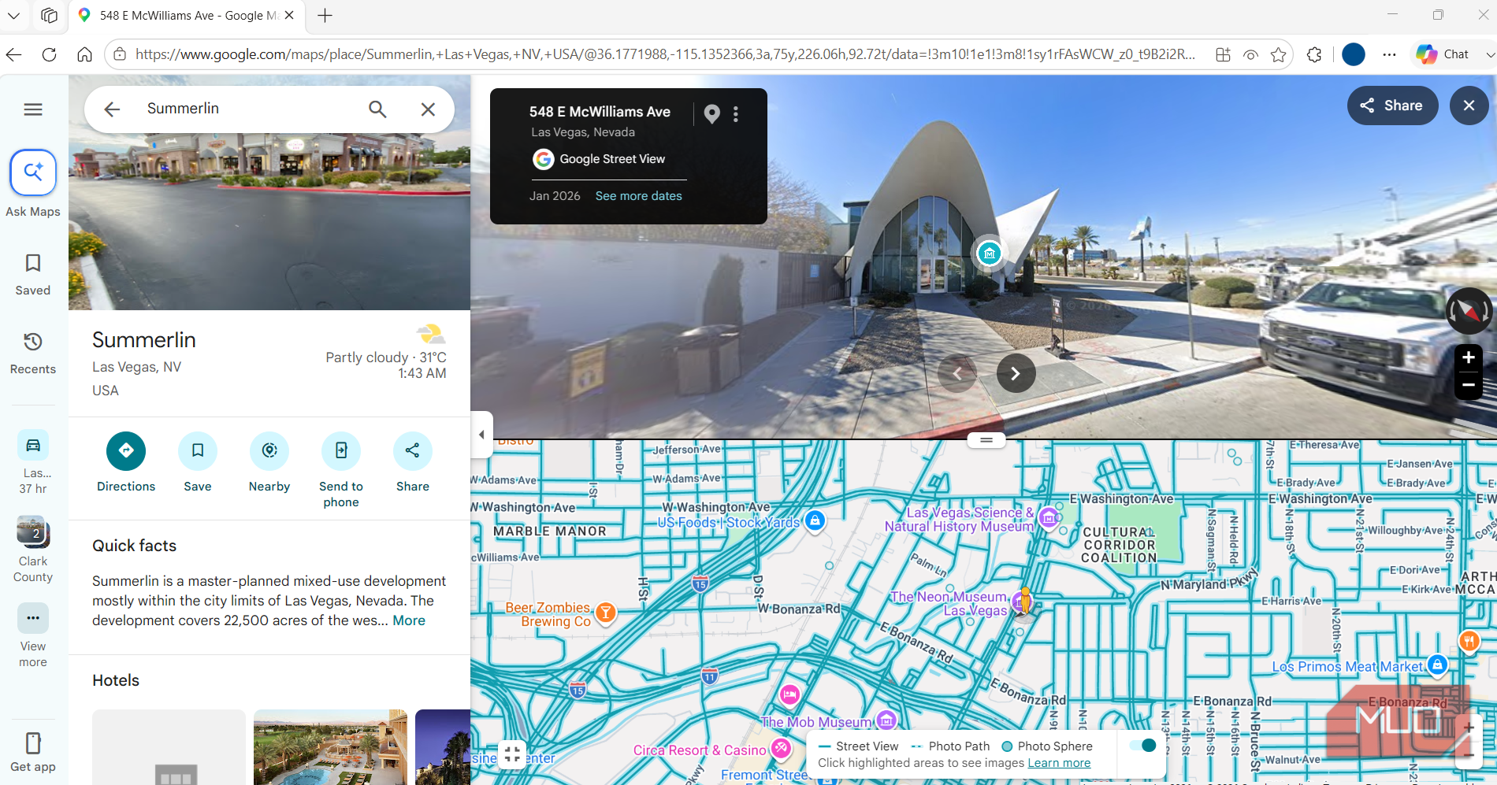Viewport: 1497px width, 785px height.
Task: Click Get app in sidebar
Action: point(33,752)
